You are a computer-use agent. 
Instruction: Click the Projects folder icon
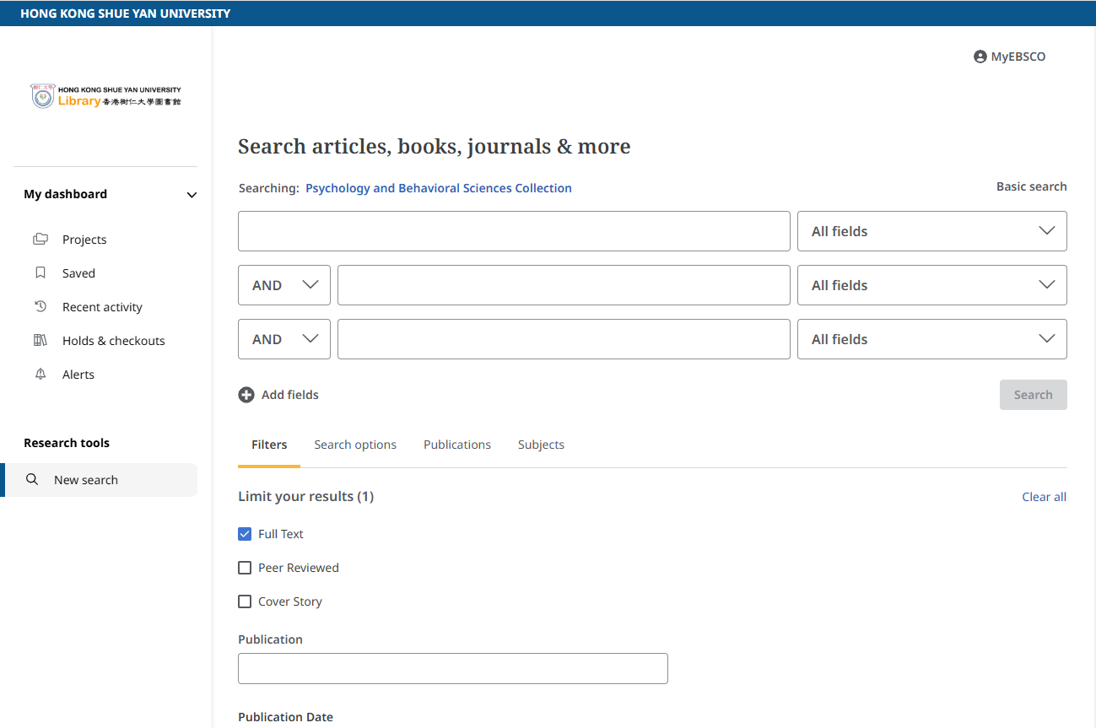40,240
